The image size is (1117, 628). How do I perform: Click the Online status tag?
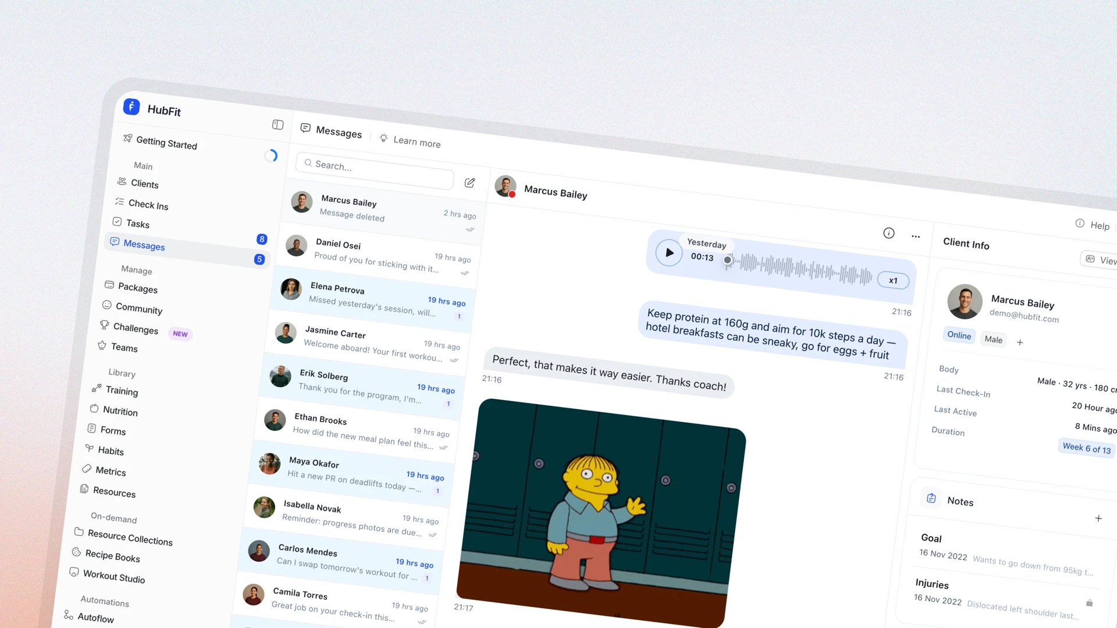pyautogui.click(x=959, y=335)
